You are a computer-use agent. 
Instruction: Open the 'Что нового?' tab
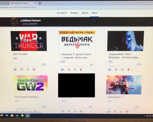pyautogui.click(x=62, y=13)
